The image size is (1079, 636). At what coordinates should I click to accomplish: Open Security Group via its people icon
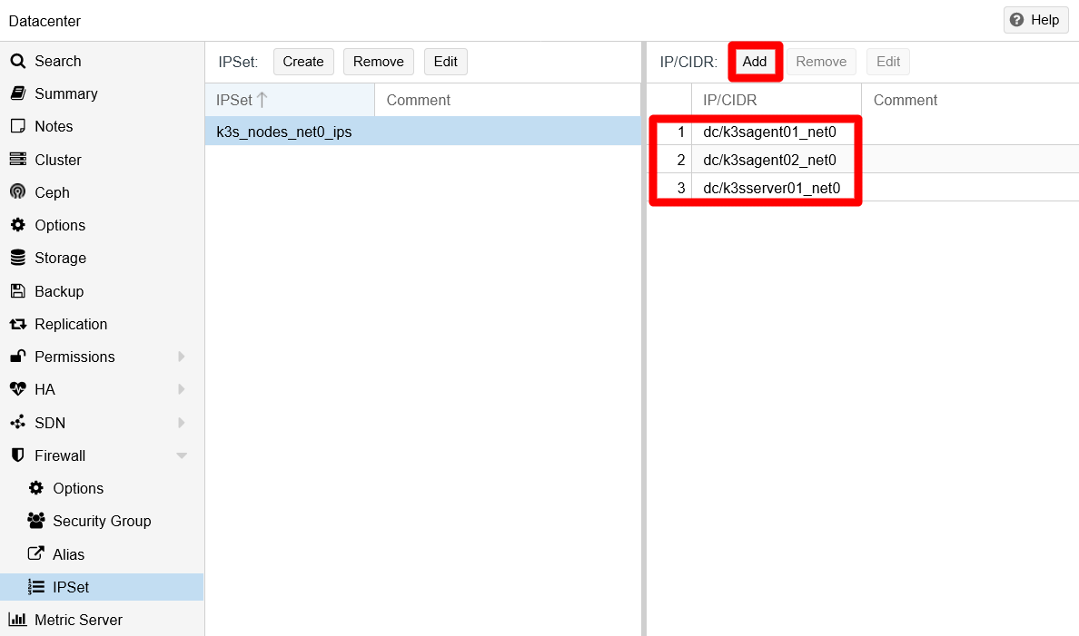coord(35,521)
